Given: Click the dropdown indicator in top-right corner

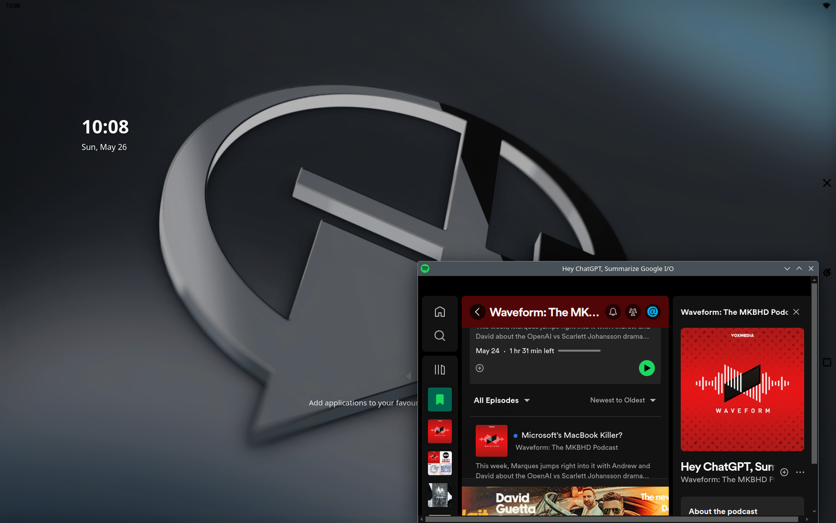Looking at the screenshot, I should pos(827,5).
